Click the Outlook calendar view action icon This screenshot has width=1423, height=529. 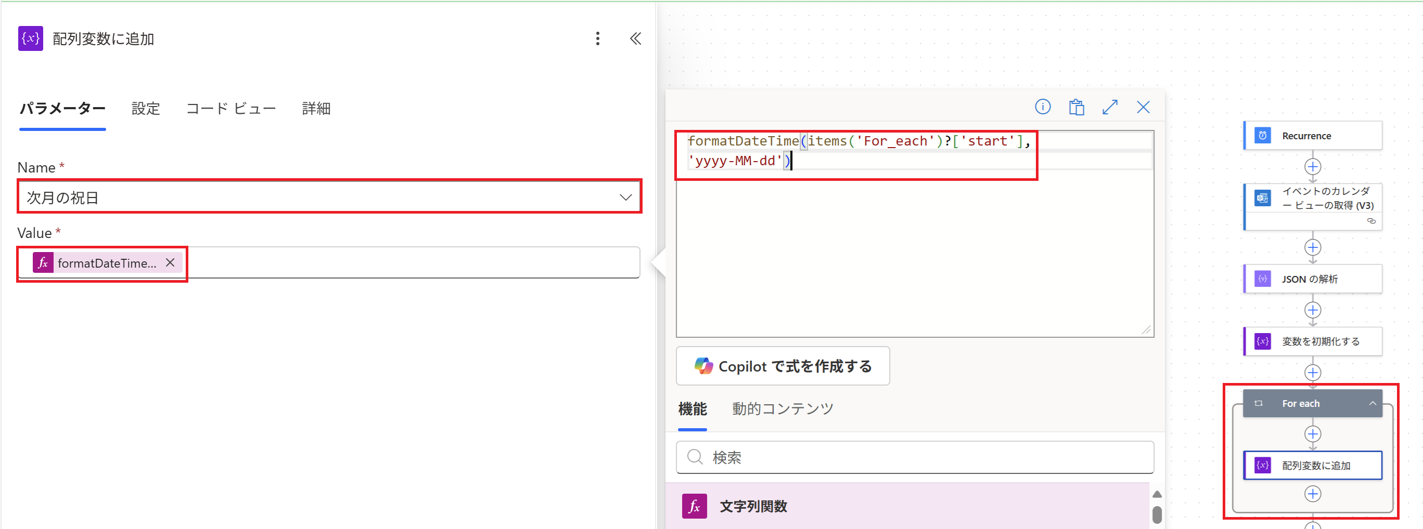coord(1262,198)
